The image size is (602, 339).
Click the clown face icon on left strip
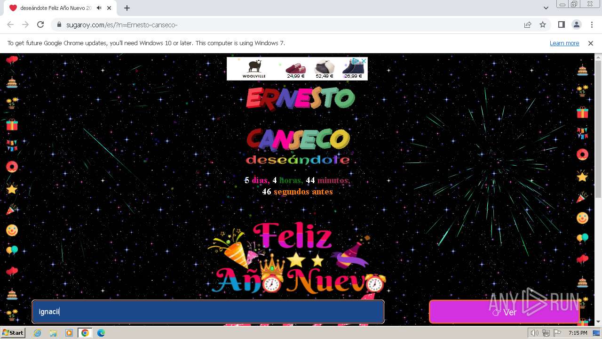(x=12, y=230)
